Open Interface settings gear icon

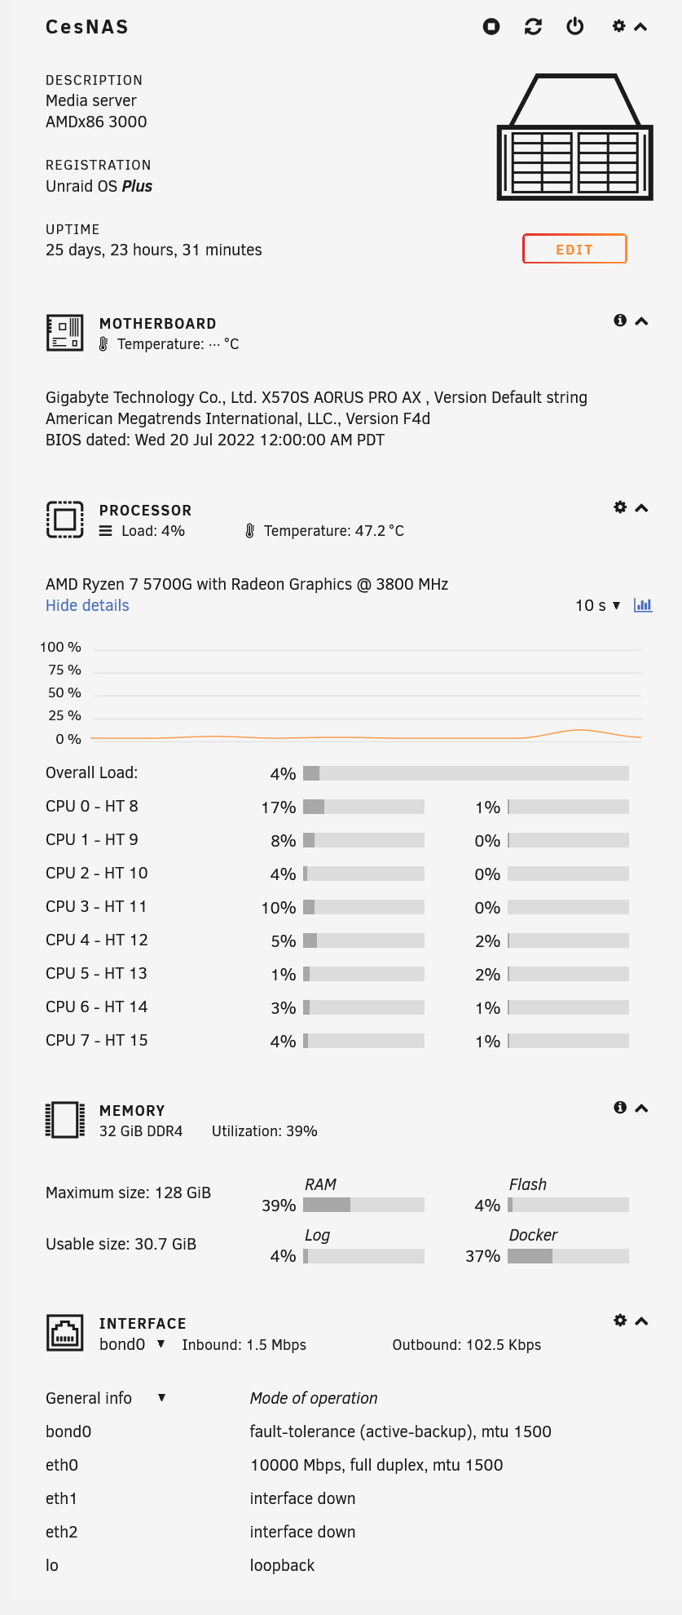(x=620, y=1321)
